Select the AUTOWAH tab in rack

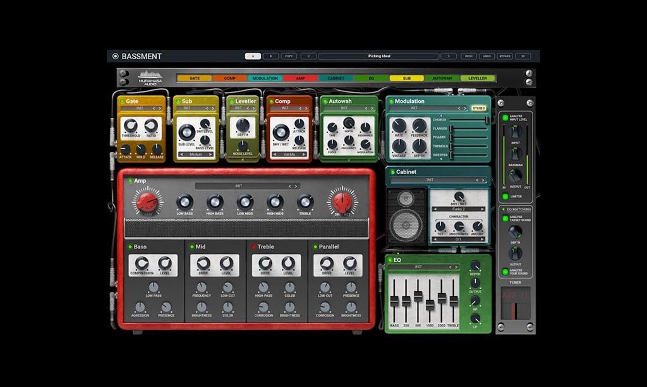pyautogui.click(x=442, y=78)
